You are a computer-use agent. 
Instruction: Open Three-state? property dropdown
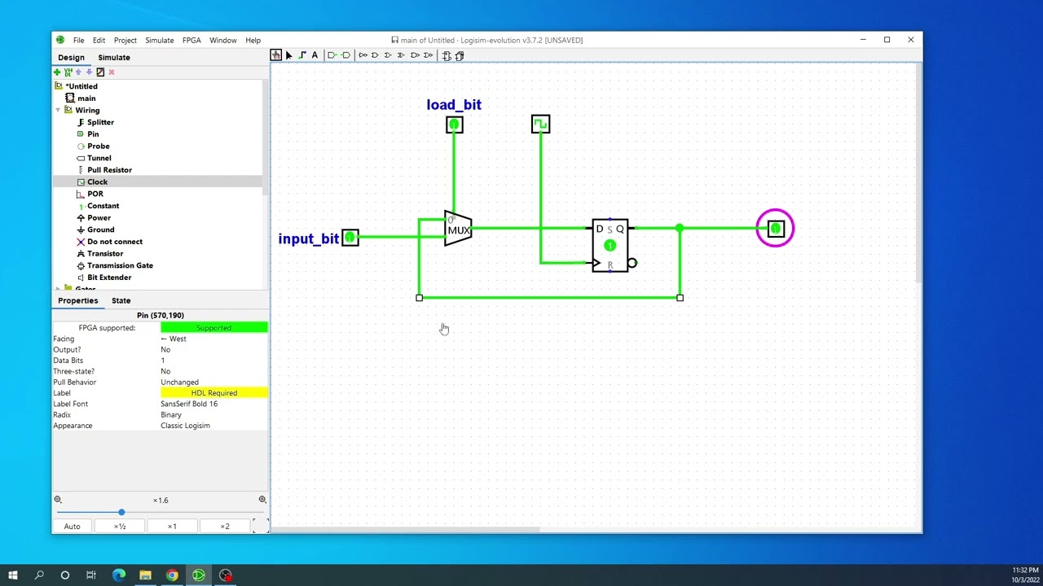(x=213, y=371)
